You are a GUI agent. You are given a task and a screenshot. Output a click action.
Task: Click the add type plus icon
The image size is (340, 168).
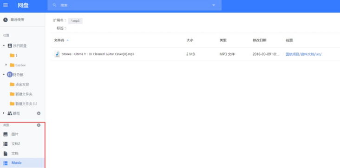(39, 125)
